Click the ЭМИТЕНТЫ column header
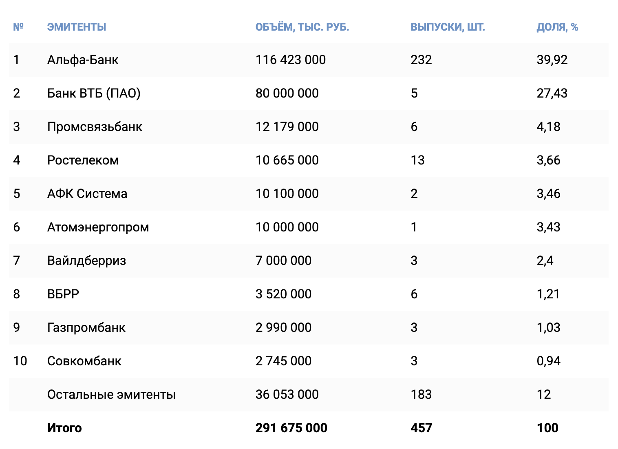This screenshot has height=449, width=618. [x=77, y=27]
